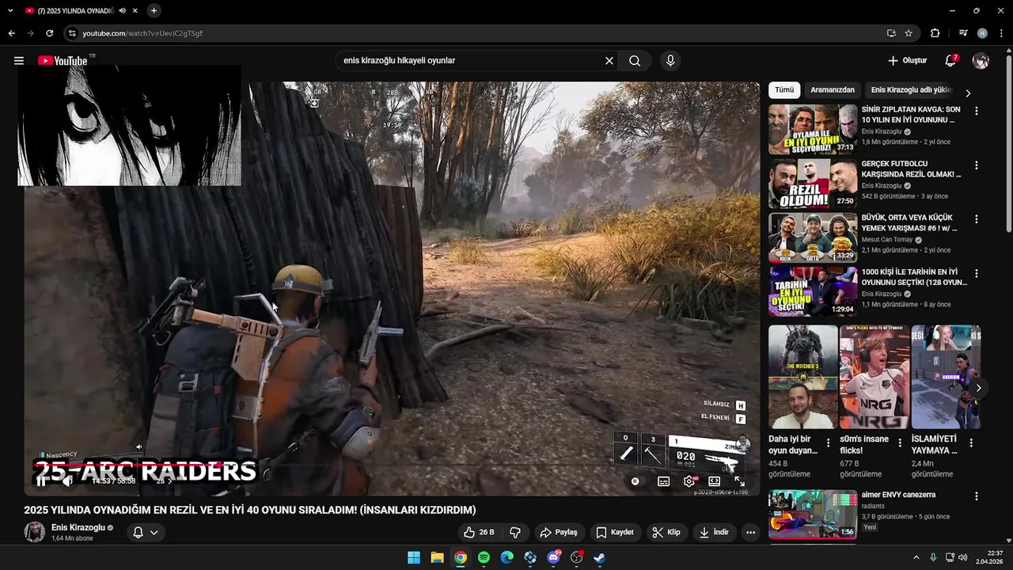Open 1000 KİŞİ İLE TARİHİN video thumbnail

813,291
